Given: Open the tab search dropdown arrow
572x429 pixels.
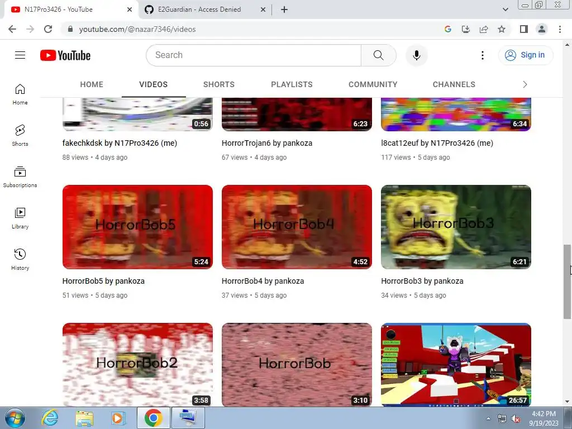Looking at the screenshot, I should click(505, 9).
